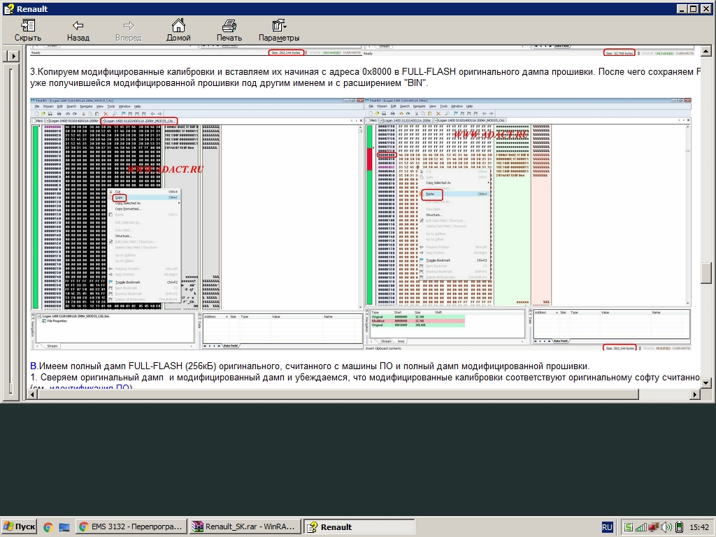Click the battery tray icon
This screenshot has width=716, height=537.
pyautogui.click(x=679, y=527)
